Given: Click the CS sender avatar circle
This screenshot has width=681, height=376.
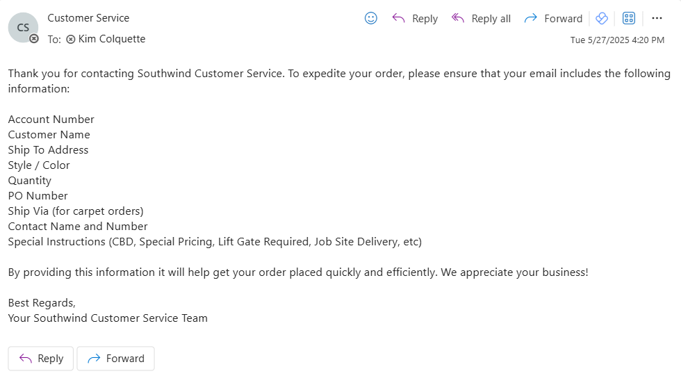Looking at the screenshot, I should point(23,27).
